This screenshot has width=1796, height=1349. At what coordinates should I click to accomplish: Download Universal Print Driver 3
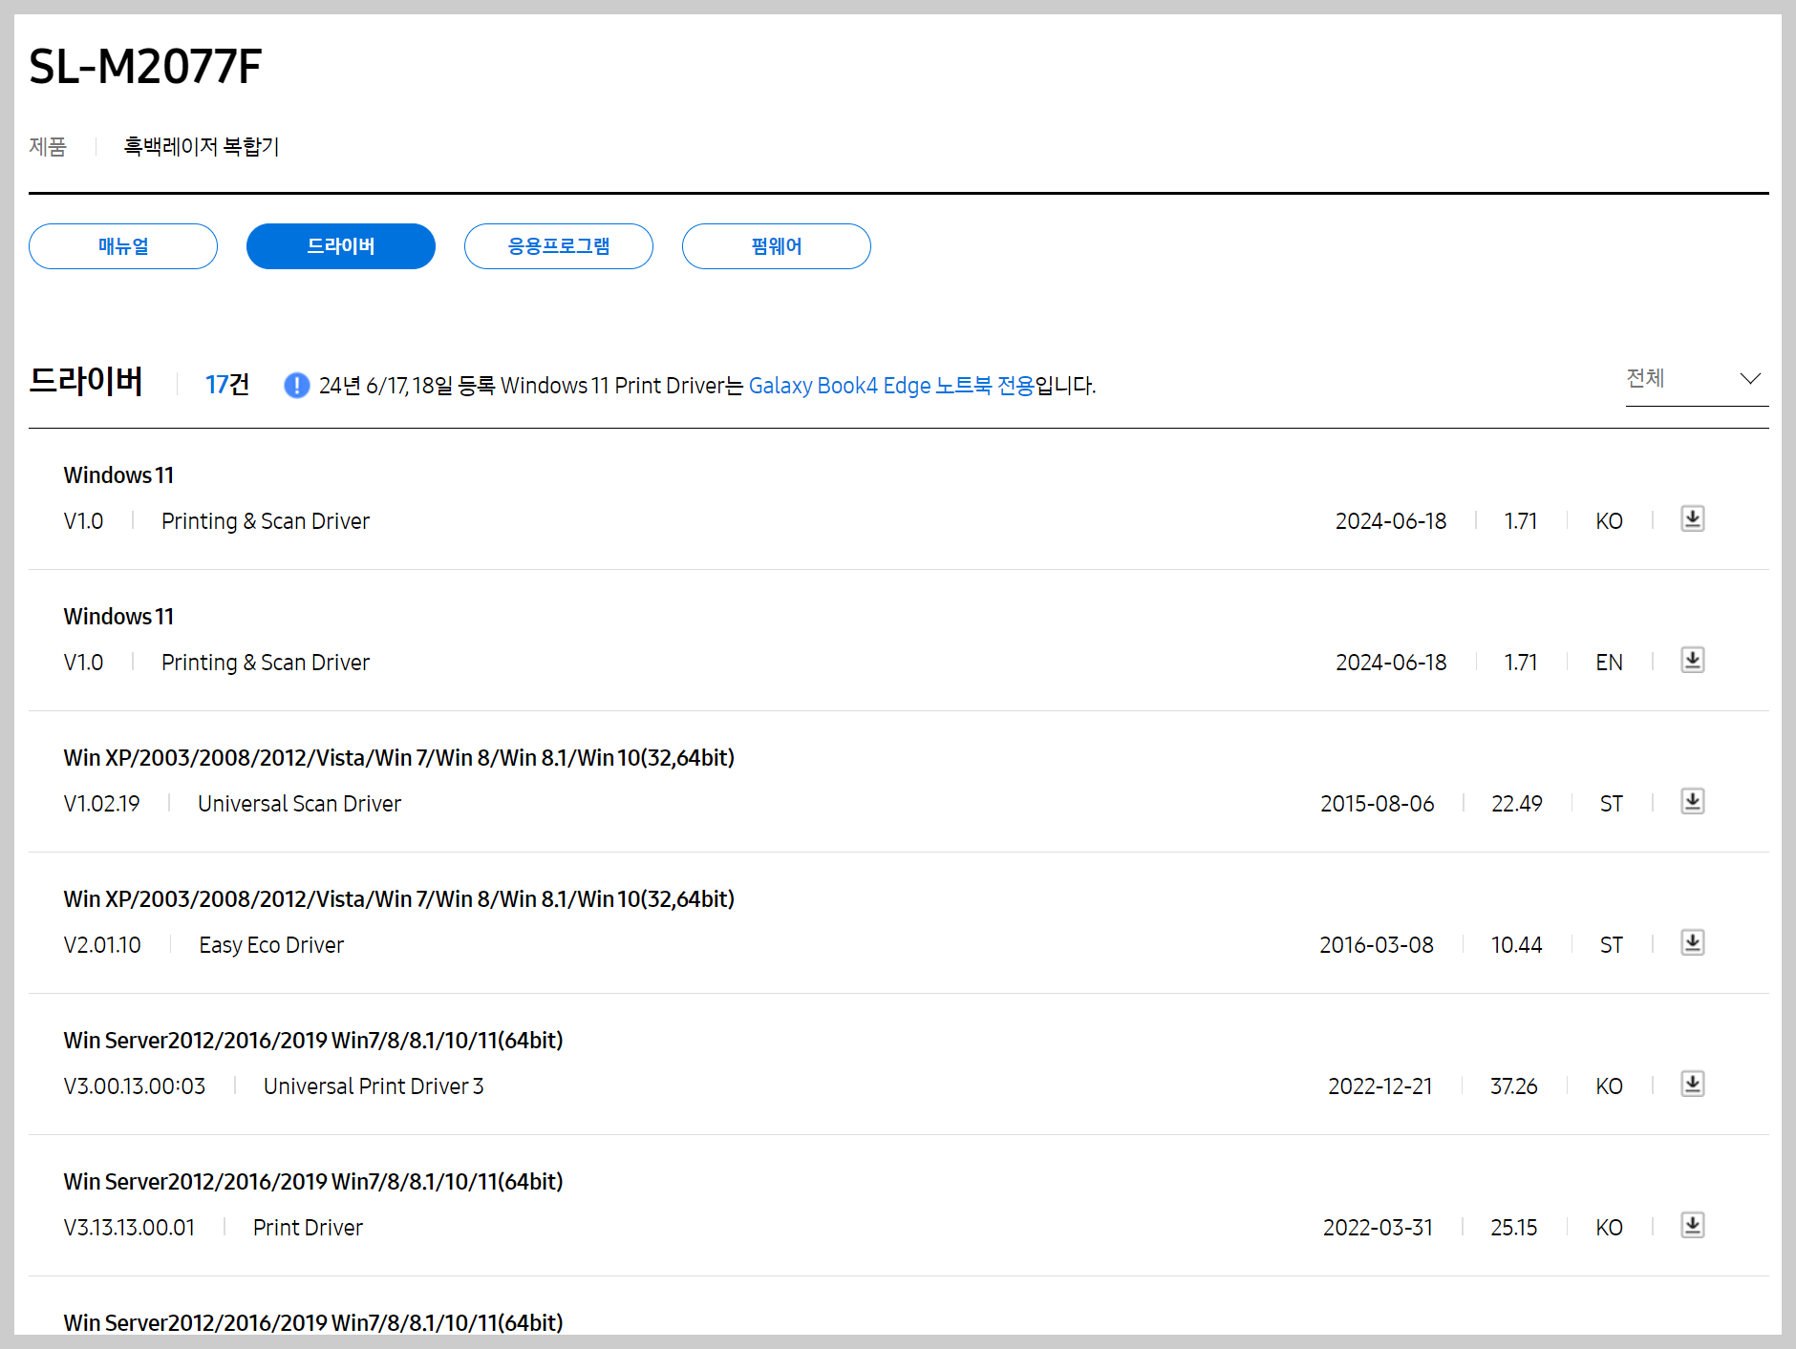point(1693,1084)
